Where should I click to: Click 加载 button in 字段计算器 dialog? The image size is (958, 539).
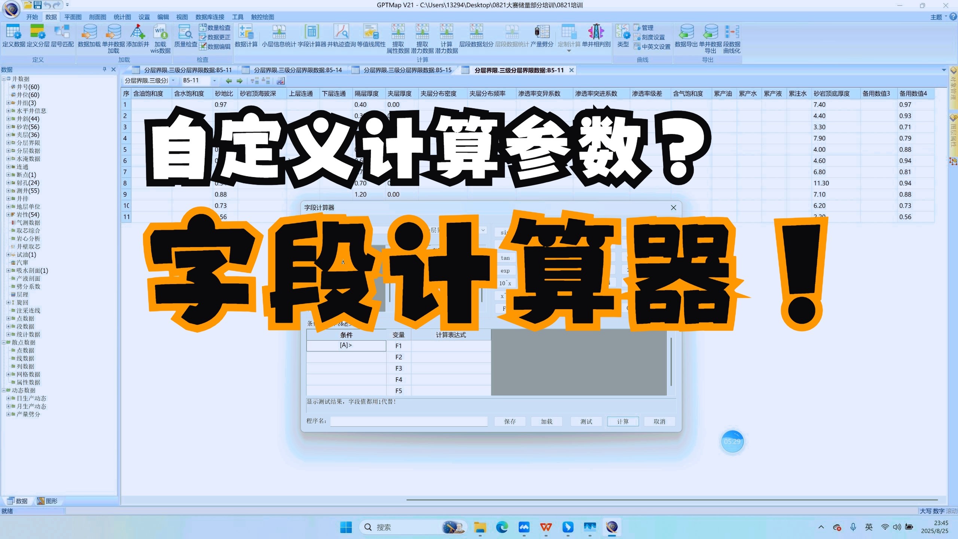pos(546,421)
